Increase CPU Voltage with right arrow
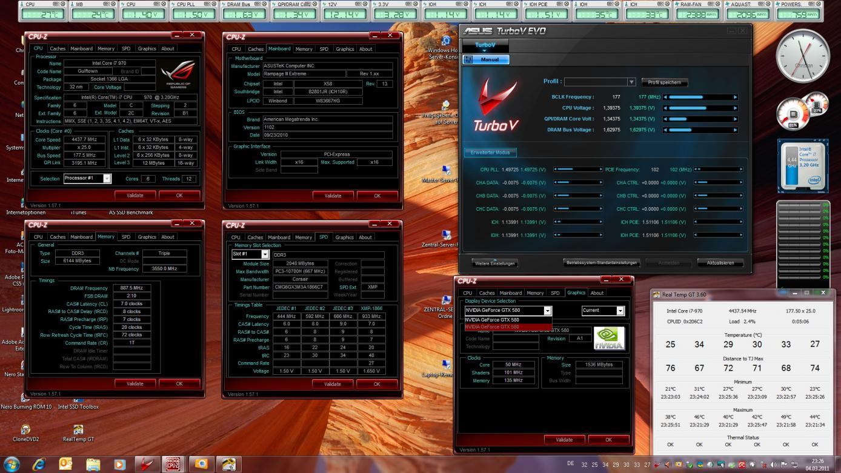 (736, 108)
